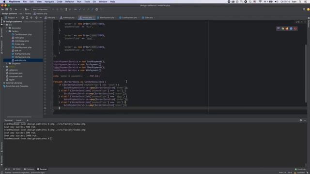Collapse the Factory folder
310x174 pixels.
click(x=7, y=31)
